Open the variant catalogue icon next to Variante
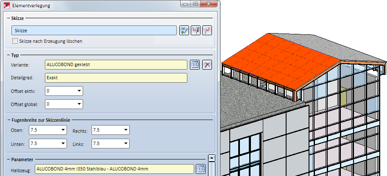Screen dimensions: 387x176 [x=195, y=64]
